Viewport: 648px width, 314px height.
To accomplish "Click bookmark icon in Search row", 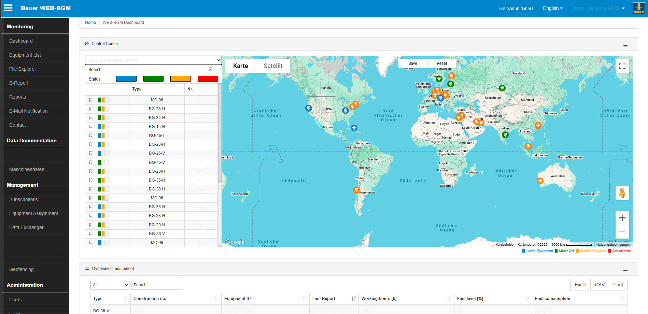I will click(211, 69).
